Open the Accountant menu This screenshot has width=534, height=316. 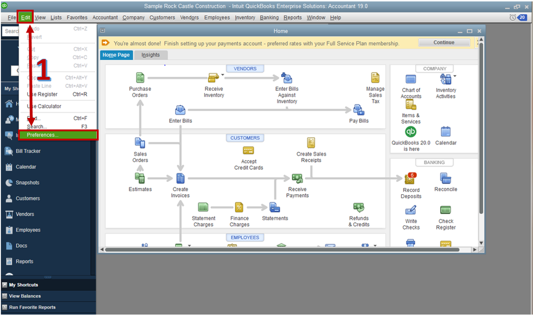[x=105, y=17]
